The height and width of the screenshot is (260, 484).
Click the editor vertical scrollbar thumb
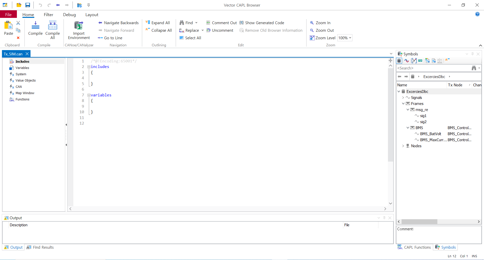point(390,115)
